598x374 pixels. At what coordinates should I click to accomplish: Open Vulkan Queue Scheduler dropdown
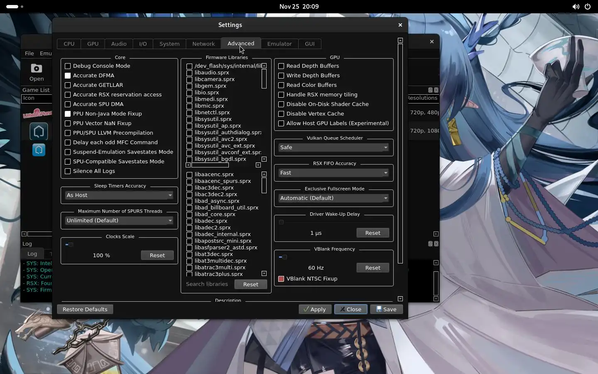click(x=334, y=148)
